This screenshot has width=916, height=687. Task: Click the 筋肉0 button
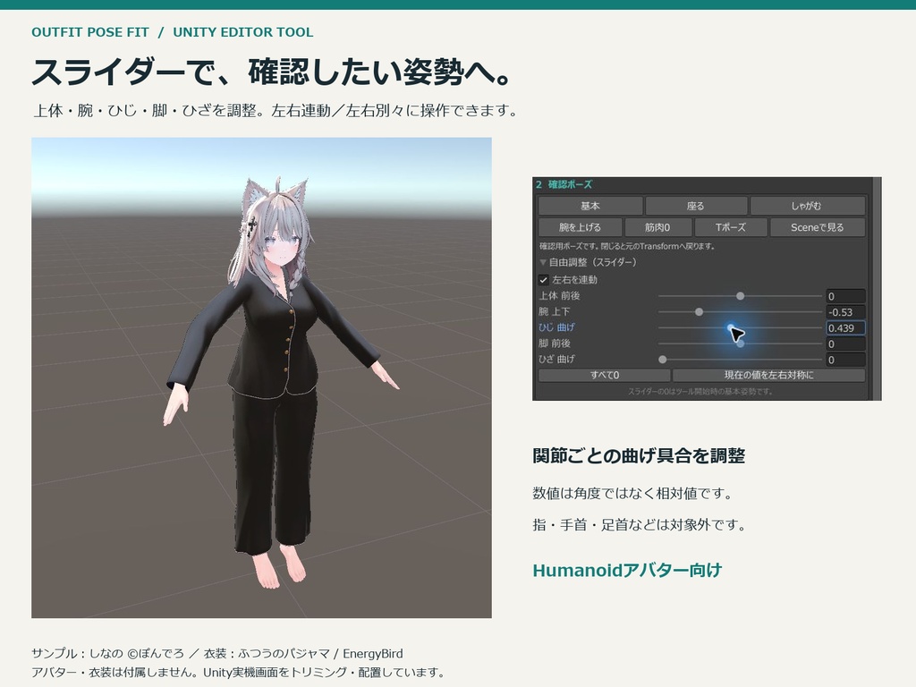click(657, 227)
